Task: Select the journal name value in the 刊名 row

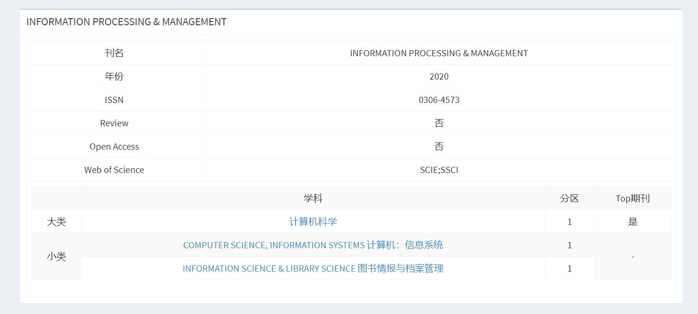Action: 439,53
